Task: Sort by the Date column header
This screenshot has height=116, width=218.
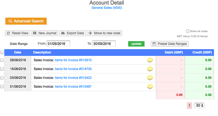Action: (18, 52)
